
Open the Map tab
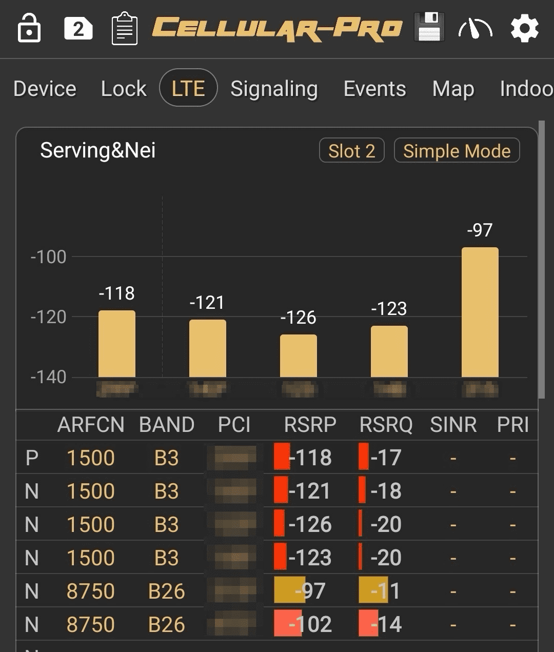pyautogui.click(x=453, y=89)
